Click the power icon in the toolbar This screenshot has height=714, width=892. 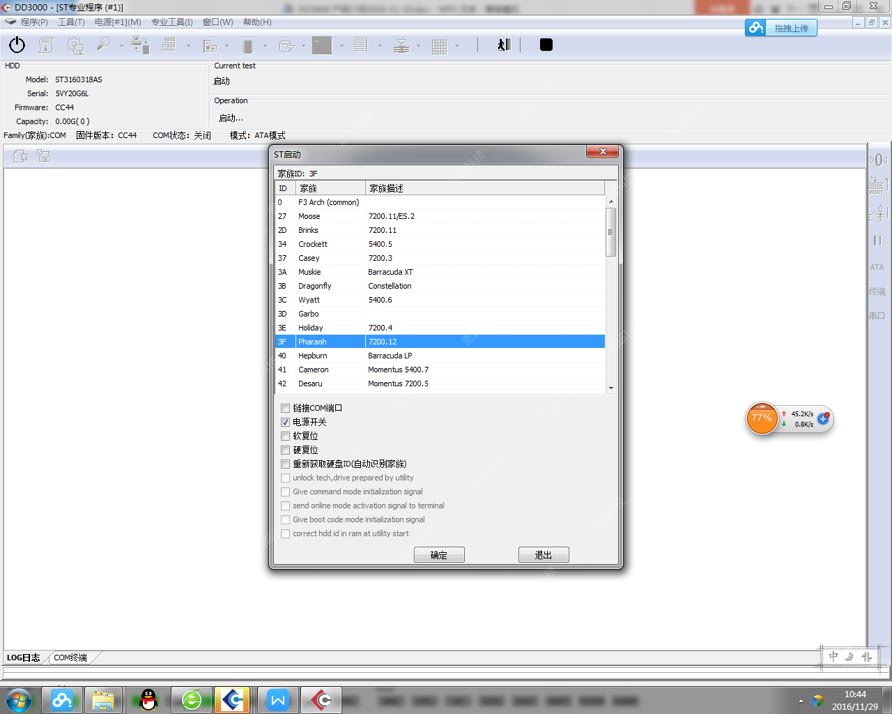coord(17,45)
